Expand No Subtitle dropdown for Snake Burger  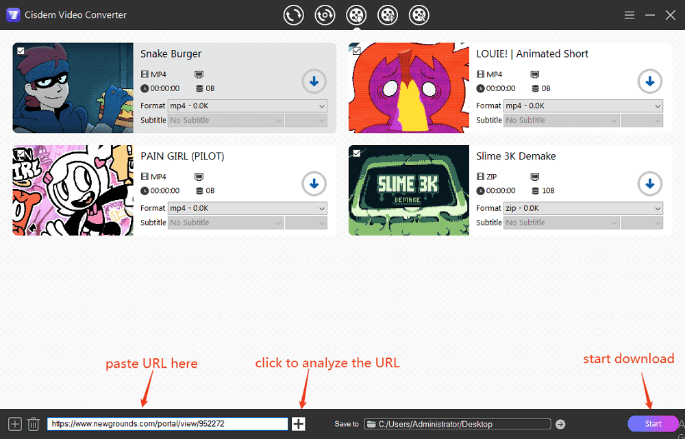click(x=226, y=120)
